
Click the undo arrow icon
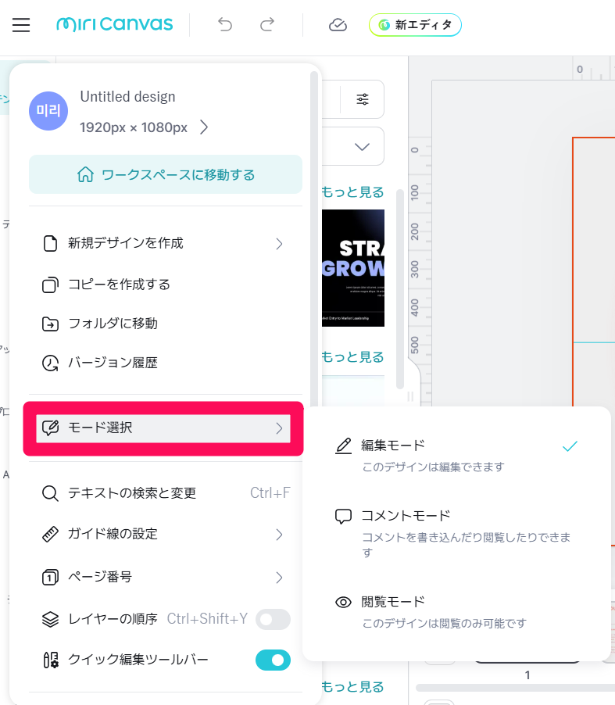click(225, 25)
